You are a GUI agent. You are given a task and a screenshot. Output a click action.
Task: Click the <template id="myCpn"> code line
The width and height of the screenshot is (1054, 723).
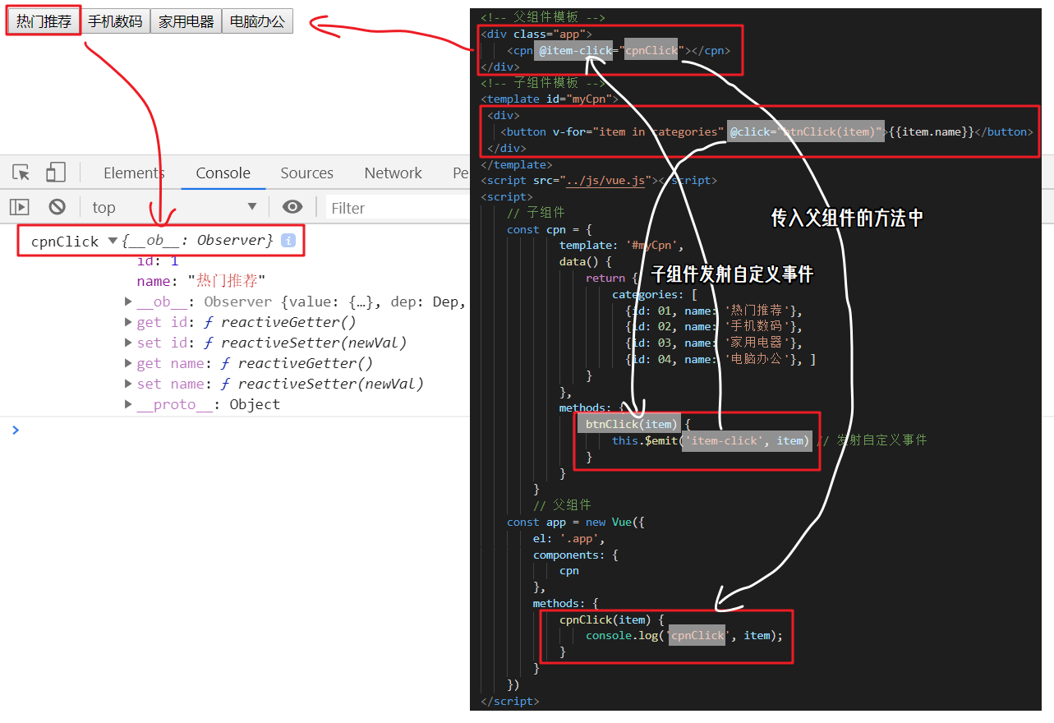tap(550, 99)
